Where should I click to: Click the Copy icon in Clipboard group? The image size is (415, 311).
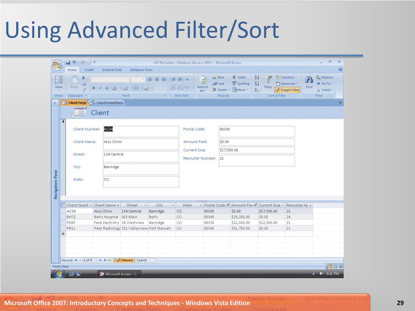point(83,83)
